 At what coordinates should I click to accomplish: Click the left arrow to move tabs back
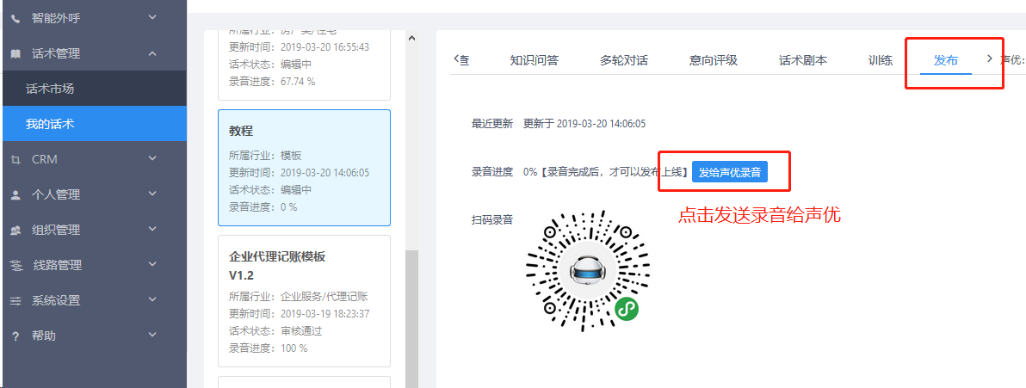(x=456, y=59)
